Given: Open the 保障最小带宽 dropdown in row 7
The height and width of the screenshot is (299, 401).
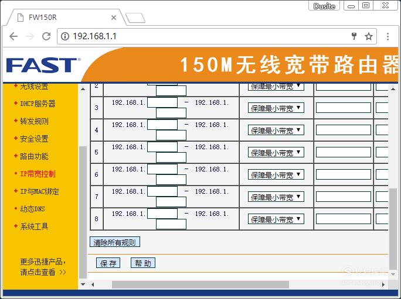Looking at the screenshot, I should click(x=276, y=197).
